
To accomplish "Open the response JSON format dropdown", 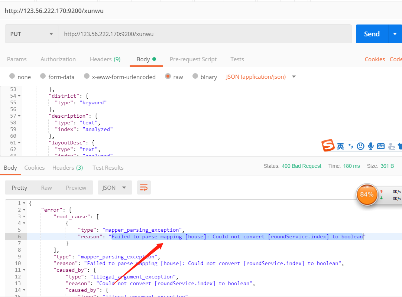I will coord(115,187).
